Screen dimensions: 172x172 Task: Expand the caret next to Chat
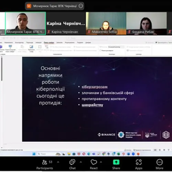coord(81,162)
